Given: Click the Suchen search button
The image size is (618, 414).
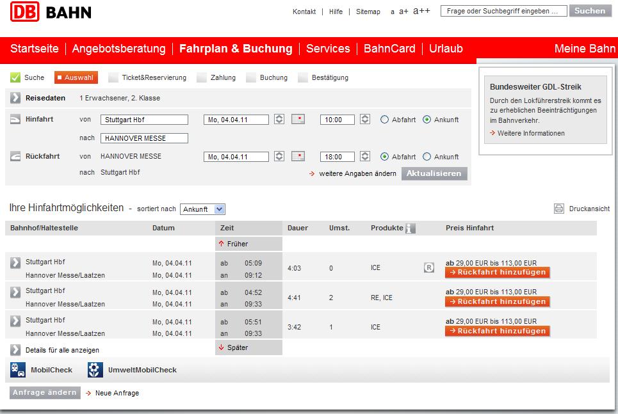Looking at the screenshot, I should (x=590, y=11).
